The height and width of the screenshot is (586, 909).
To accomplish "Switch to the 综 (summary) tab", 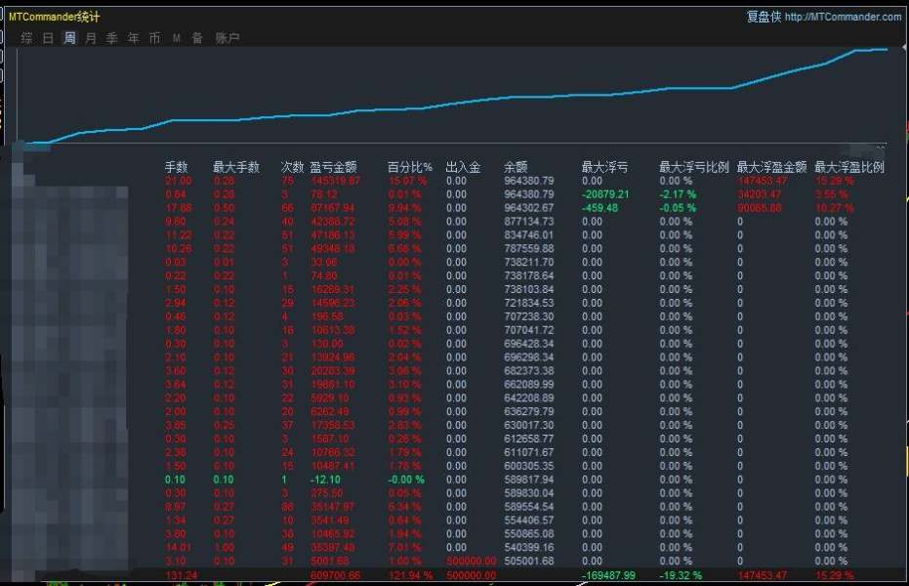I will (x=26, y=38).
